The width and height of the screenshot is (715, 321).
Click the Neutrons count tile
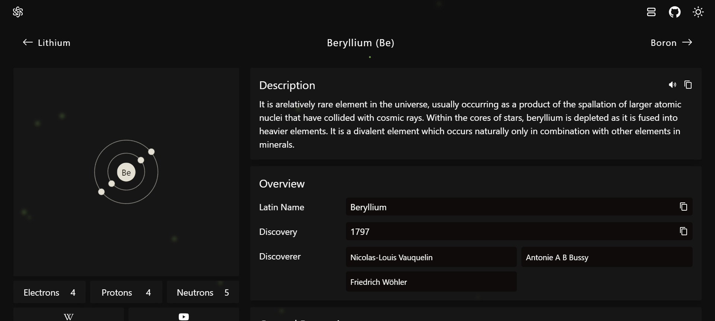coord(203,292)
